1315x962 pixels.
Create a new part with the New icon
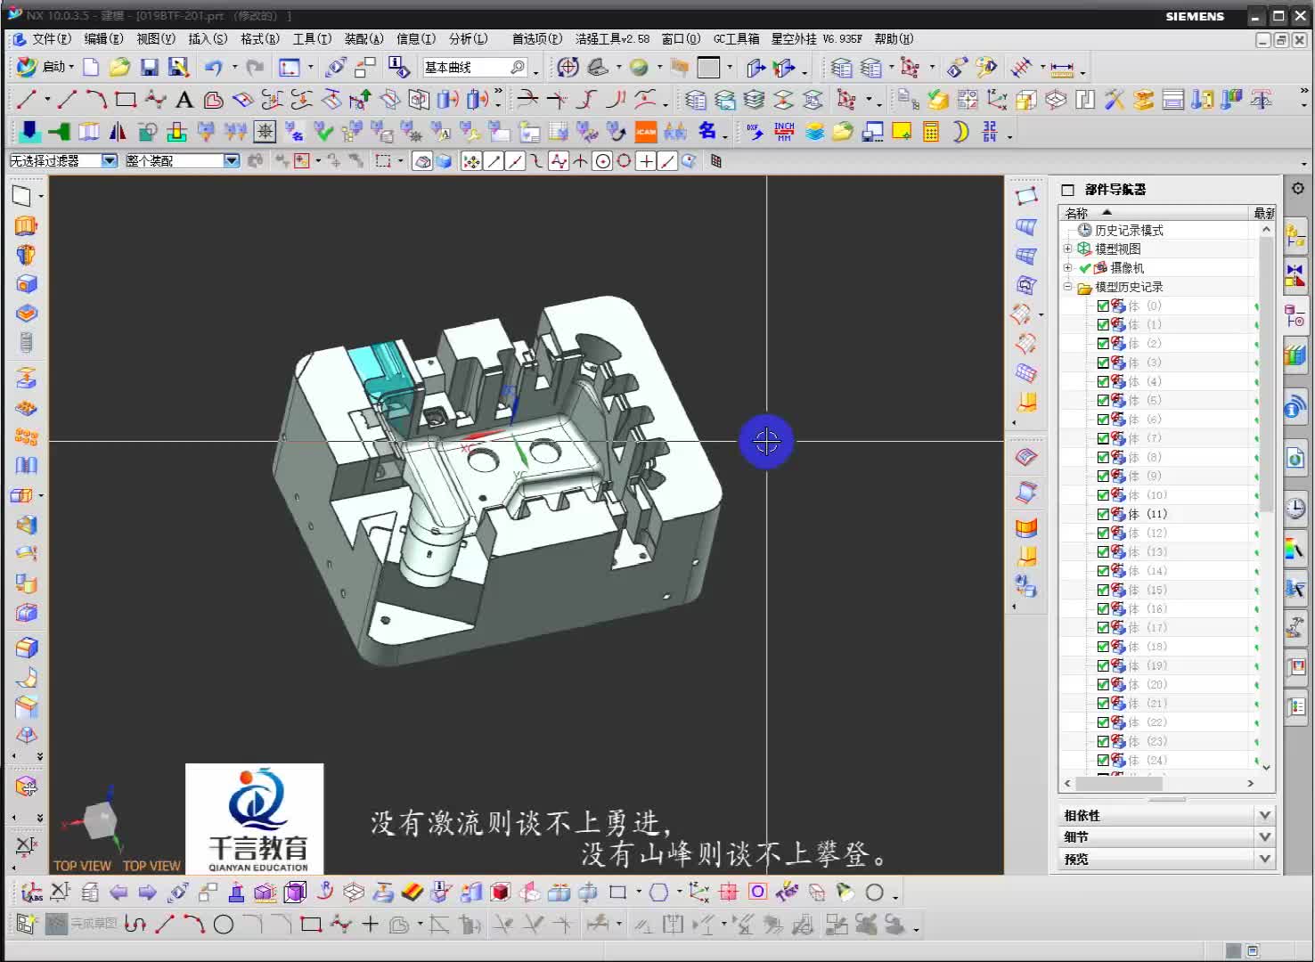90,67
